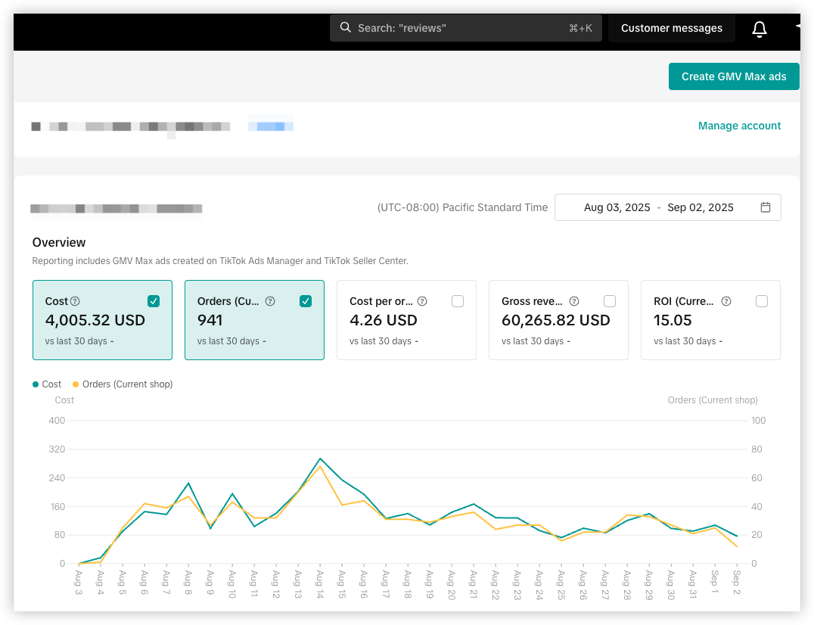Viewport: 814px width, 625px height.
Task: Open the calendar icon in date range
Action: coord(765,207)
